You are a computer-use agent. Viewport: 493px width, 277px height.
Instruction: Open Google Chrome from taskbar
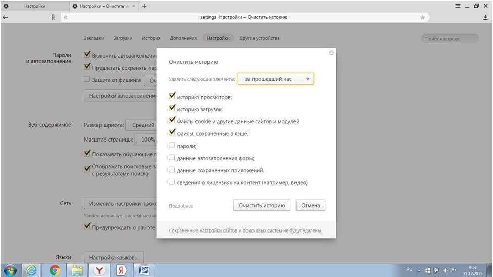[x=55, y=270]
